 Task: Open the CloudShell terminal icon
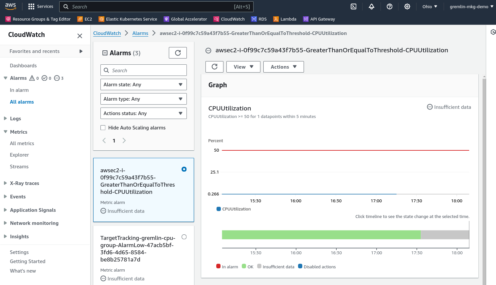click(x=353, y=6)
